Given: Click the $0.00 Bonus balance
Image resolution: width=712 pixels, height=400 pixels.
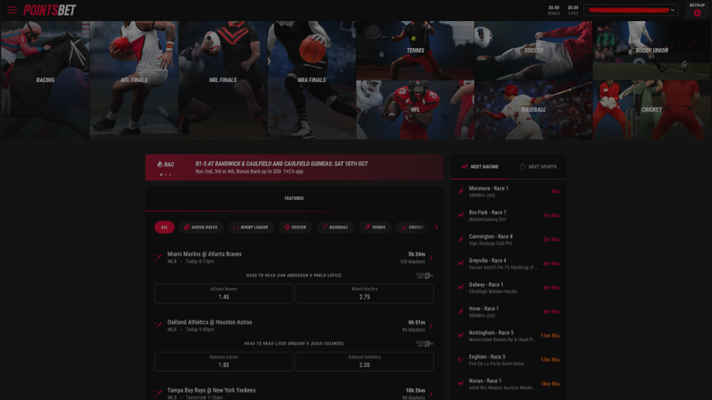Looking at the screenshot, I should [x=553, y=10].
